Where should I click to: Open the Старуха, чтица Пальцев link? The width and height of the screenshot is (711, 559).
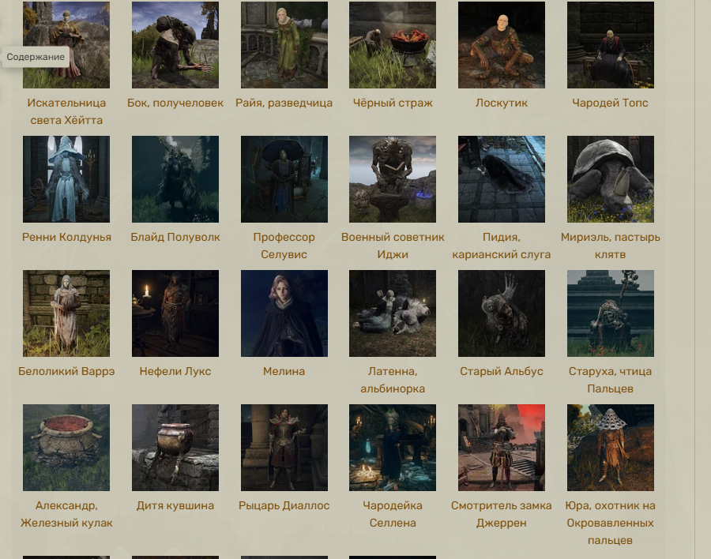610,380
